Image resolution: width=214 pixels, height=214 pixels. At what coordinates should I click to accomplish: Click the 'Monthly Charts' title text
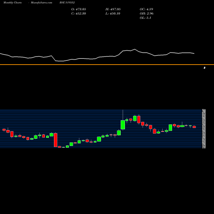click(12, 3)
